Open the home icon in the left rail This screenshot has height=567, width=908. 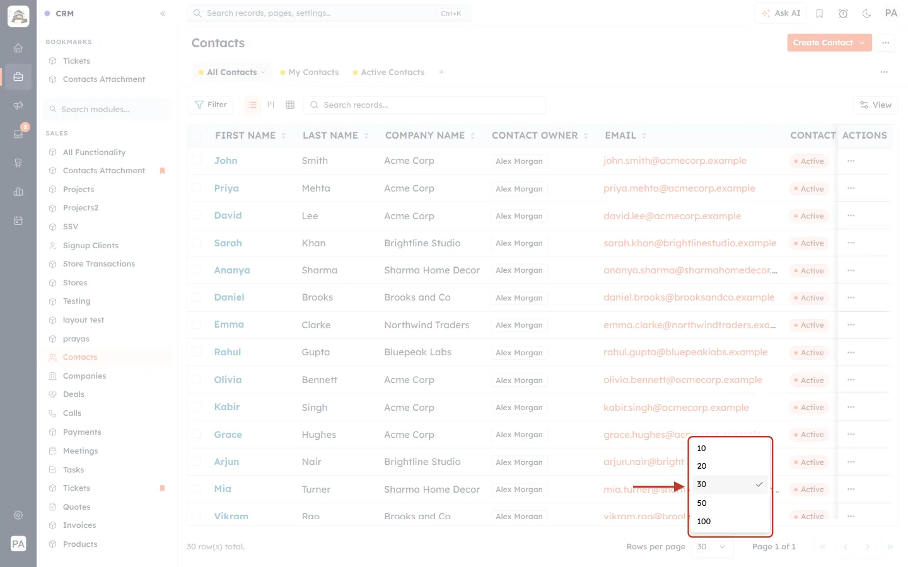click(x=18, y=48)
